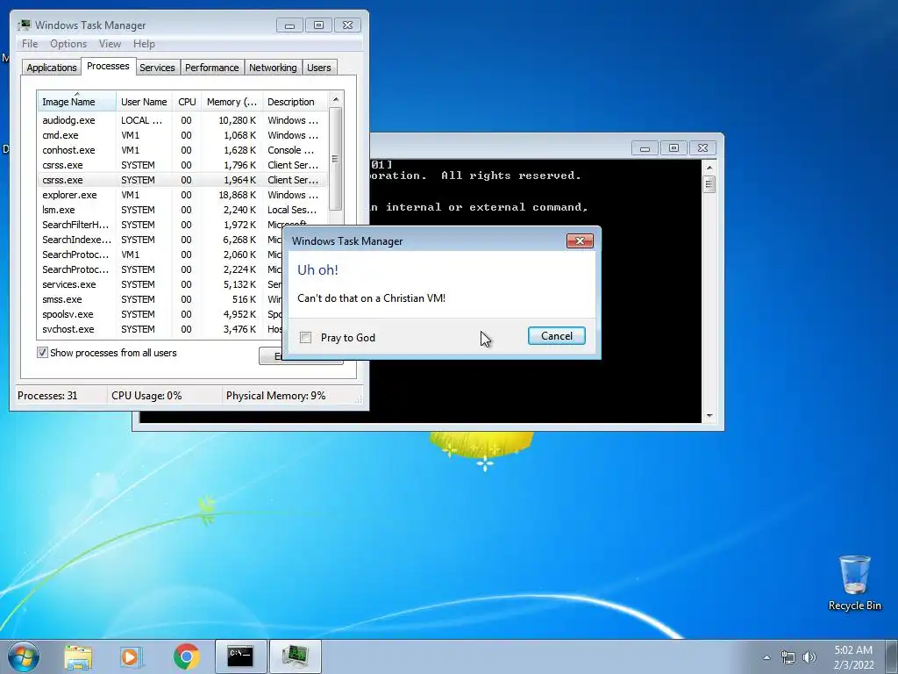Open the Windows Start menu orb
The height and width of the screenshot is (674, 898).
pos(24,656)
